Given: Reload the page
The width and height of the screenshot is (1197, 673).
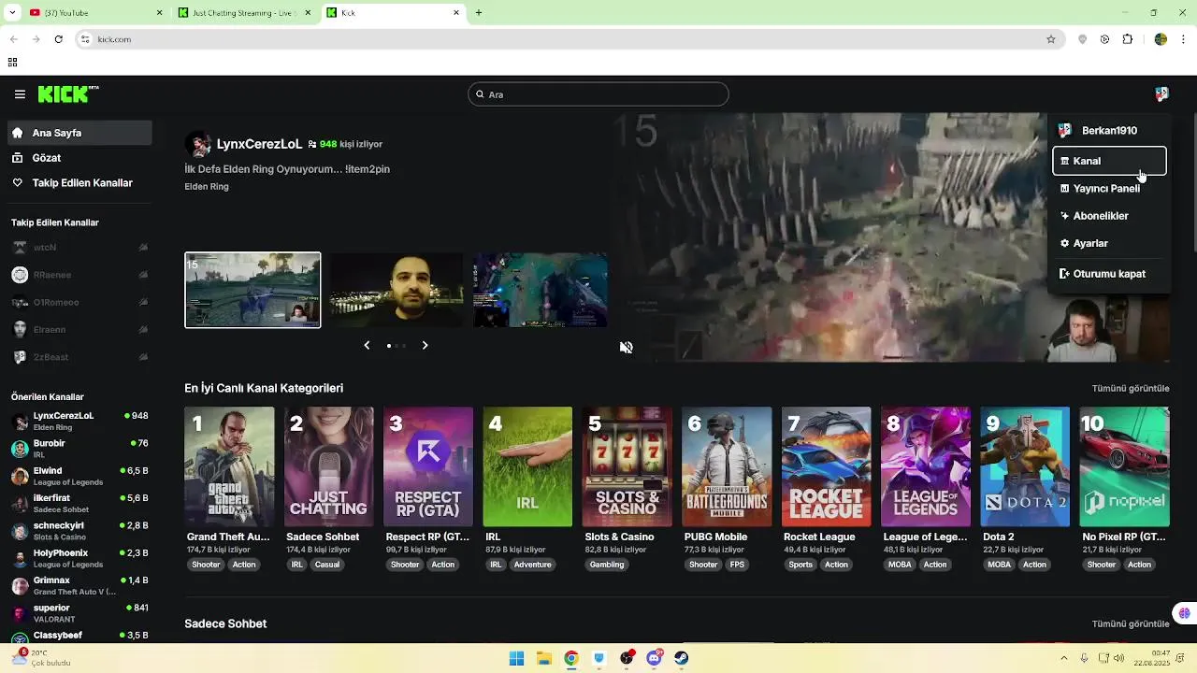Looking at the screenshot, I should click(59, 39).
